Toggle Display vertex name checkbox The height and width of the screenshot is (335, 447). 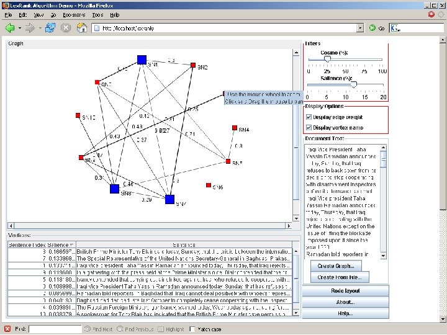[x=309, y=128]
